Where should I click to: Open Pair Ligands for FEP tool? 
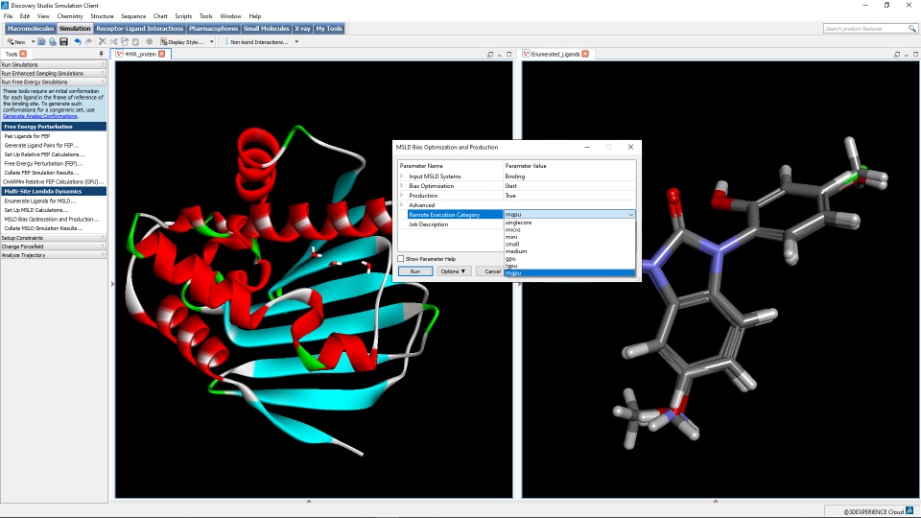[27, 135]
